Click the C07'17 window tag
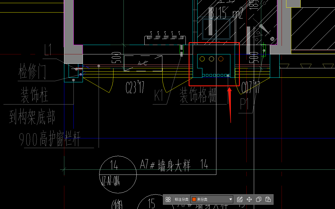The image size is (335, 209). [x=251, y=87]
